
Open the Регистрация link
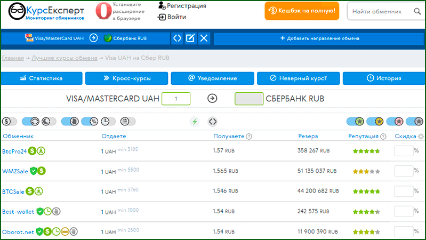click(182, 6)
